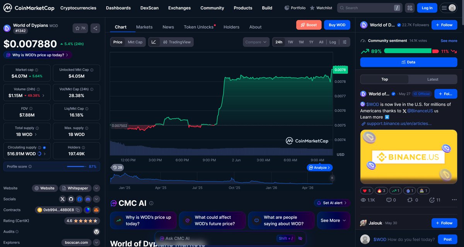Open the Holders tab
This screenshot has width=464, height=247.
point(232,27)
